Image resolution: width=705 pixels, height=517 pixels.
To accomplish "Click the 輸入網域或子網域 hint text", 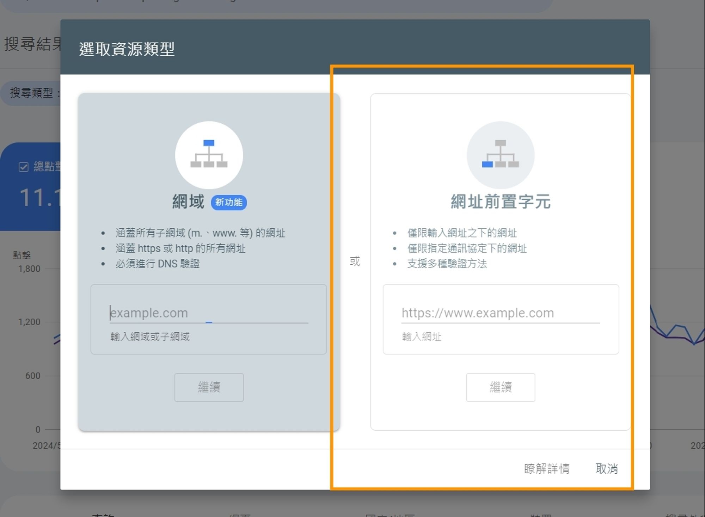I will pyautogui.click(x=150, y=337).
